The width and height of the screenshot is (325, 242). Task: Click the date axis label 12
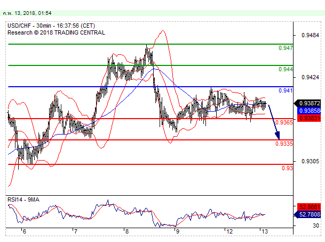(229, 231)
